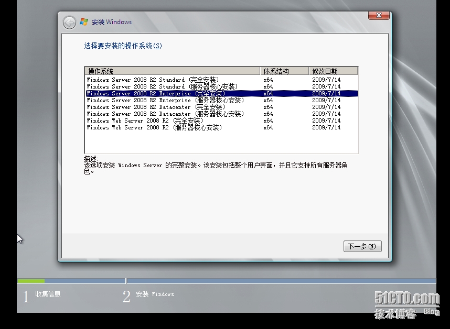Select Windows Web Server 2008 R2 (服务器核心安装)
Screen dimensions: 450x329
(x=221, y=127)
